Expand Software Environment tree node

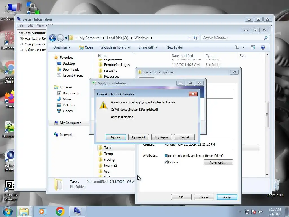point(21,50)
